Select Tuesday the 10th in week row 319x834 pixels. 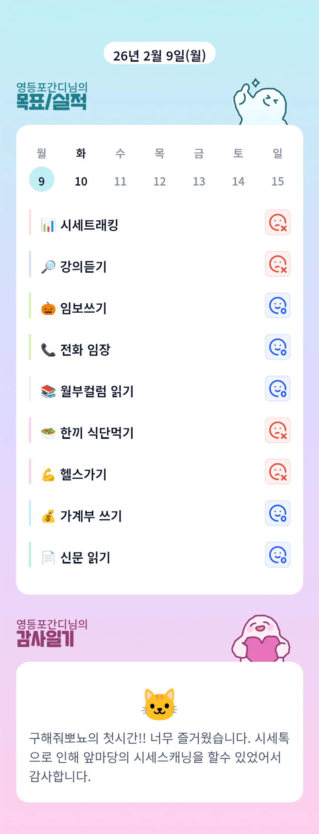point(81,181)
